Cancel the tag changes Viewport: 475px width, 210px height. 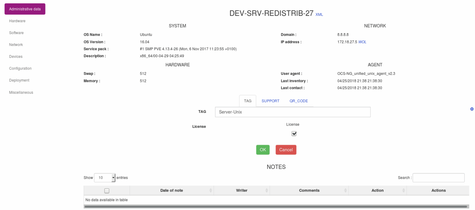pyautogui.click(x=286, y=150)
